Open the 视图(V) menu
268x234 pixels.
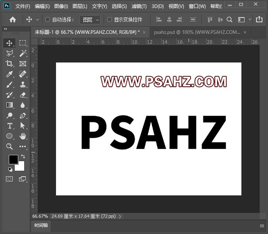[176, 6]
